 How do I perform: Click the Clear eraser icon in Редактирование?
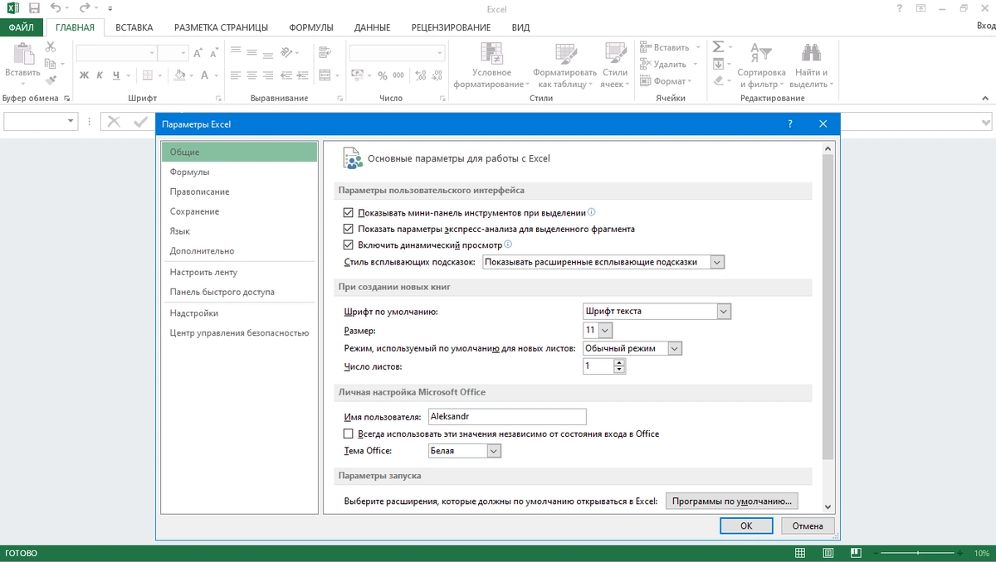pos(719,80)
